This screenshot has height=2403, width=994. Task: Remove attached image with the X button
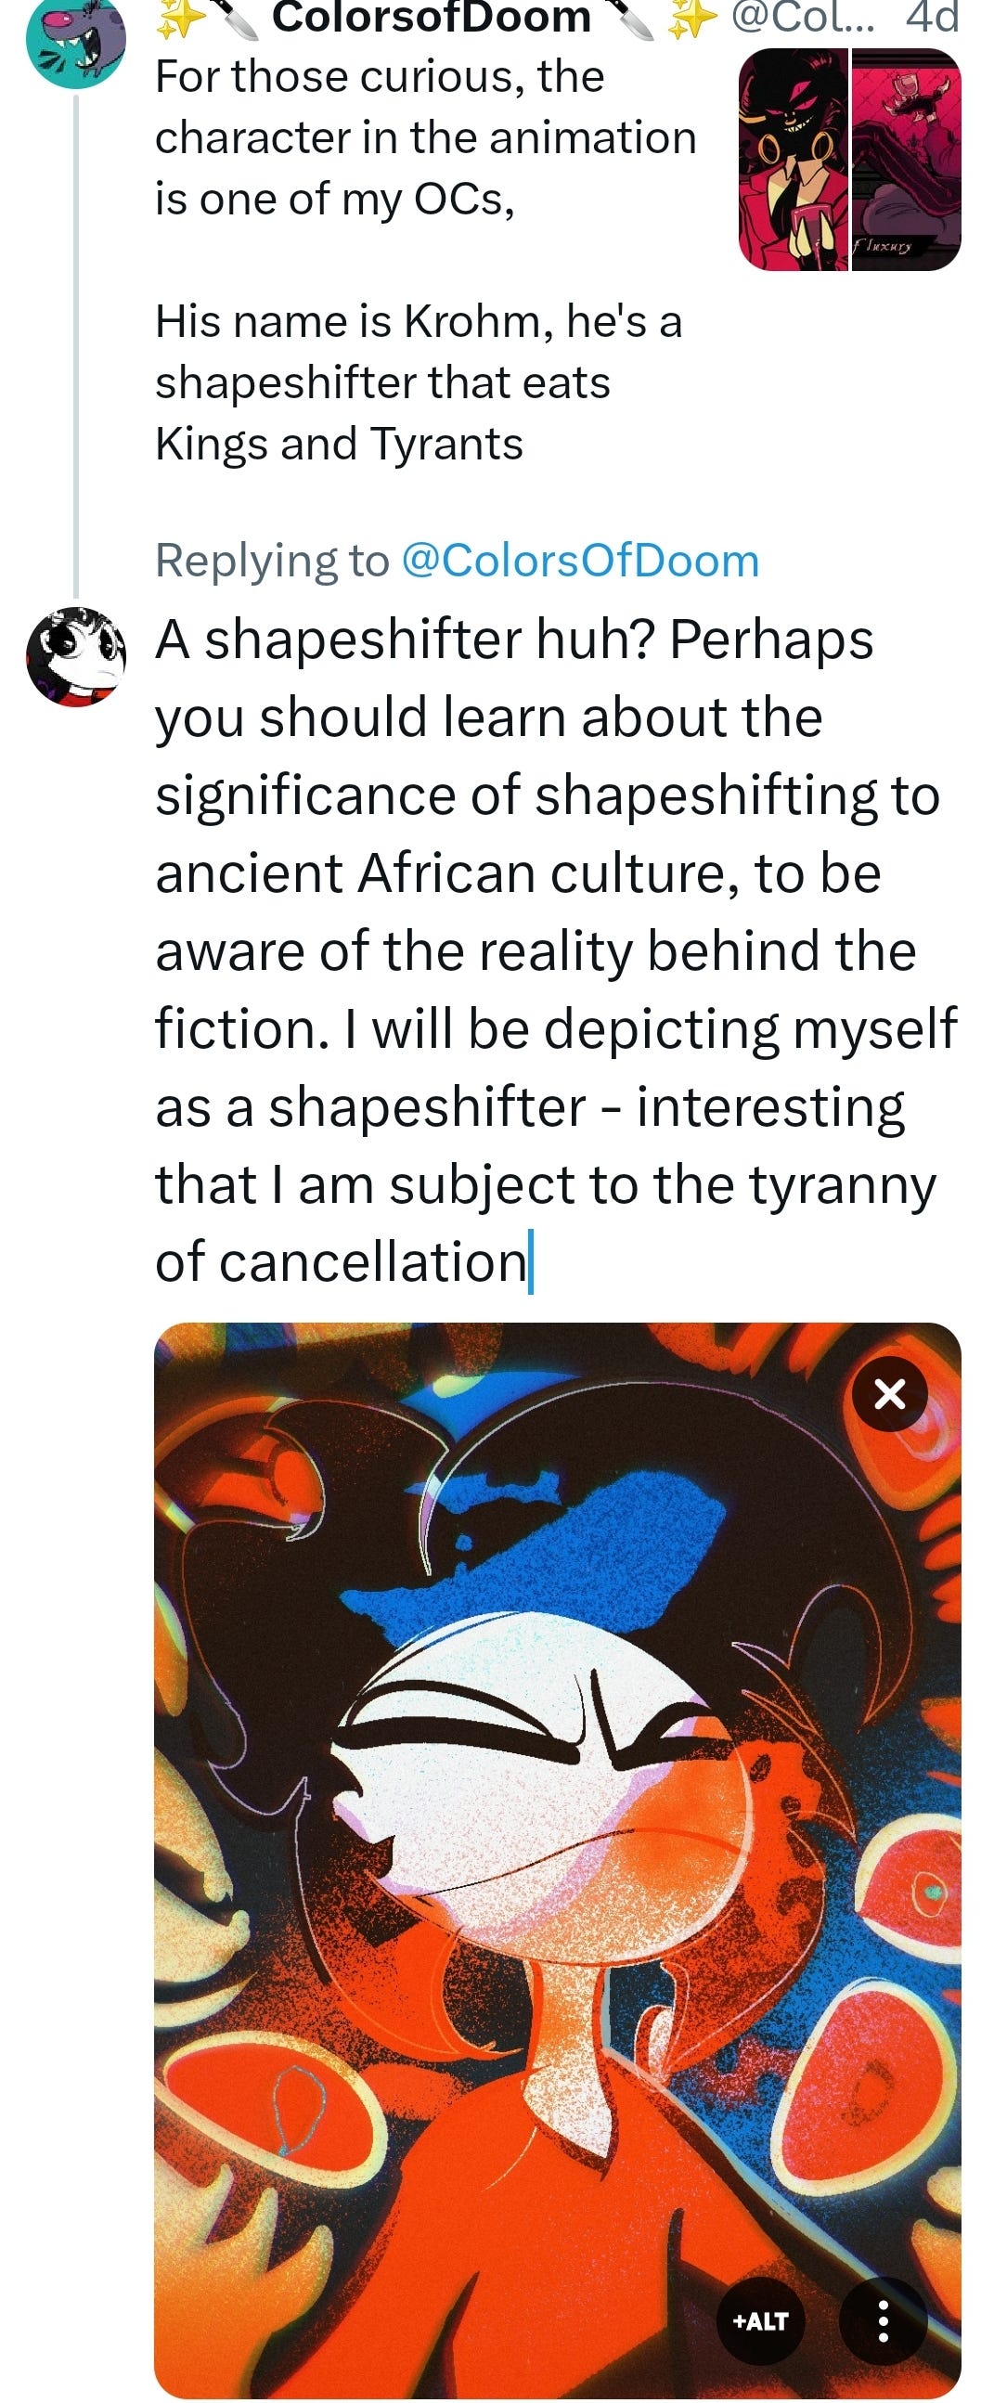point(889,1394)
